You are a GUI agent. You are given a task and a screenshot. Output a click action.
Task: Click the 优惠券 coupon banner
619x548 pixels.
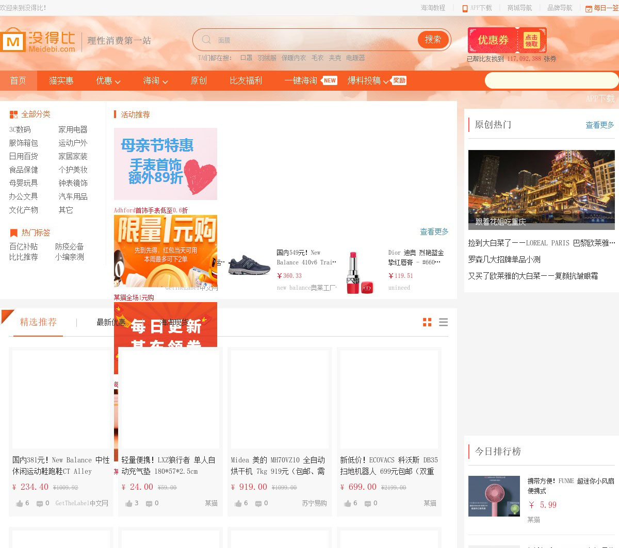point(507,40)
